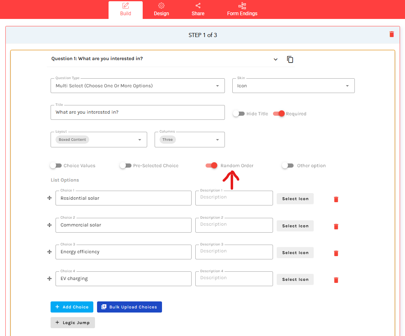Click the move handle for EV charging
The width and height of the screenshot is (405, 336).
[50, 279]
